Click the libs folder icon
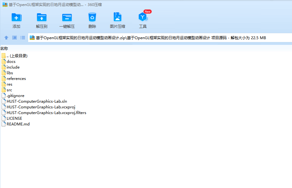 3,73
